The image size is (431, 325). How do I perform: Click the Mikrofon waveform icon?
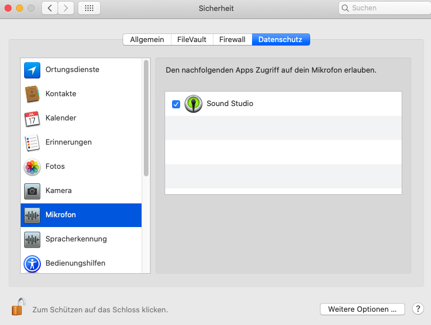(32, 215)
